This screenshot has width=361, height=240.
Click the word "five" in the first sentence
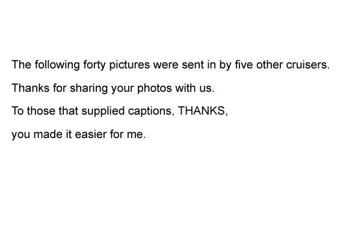point(244,65)
